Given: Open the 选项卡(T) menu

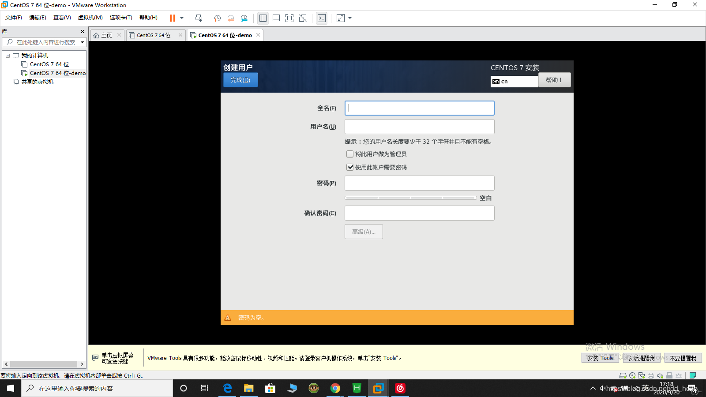Looking at the screenshot, I should (121, 18).
